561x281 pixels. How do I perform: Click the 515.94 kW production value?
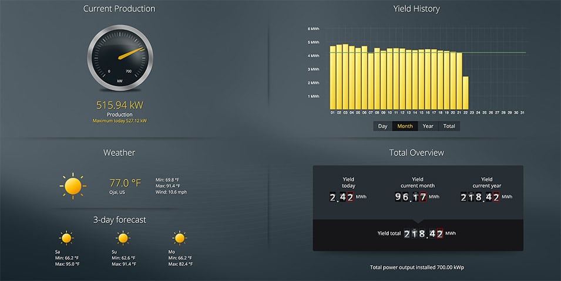[119, 105]
